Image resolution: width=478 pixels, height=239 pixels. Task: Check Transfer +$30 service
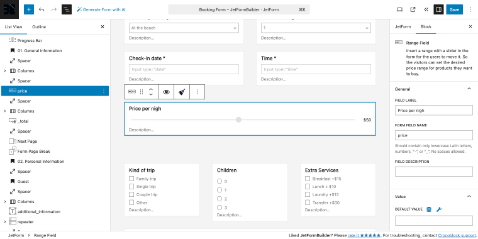point(308,202)
